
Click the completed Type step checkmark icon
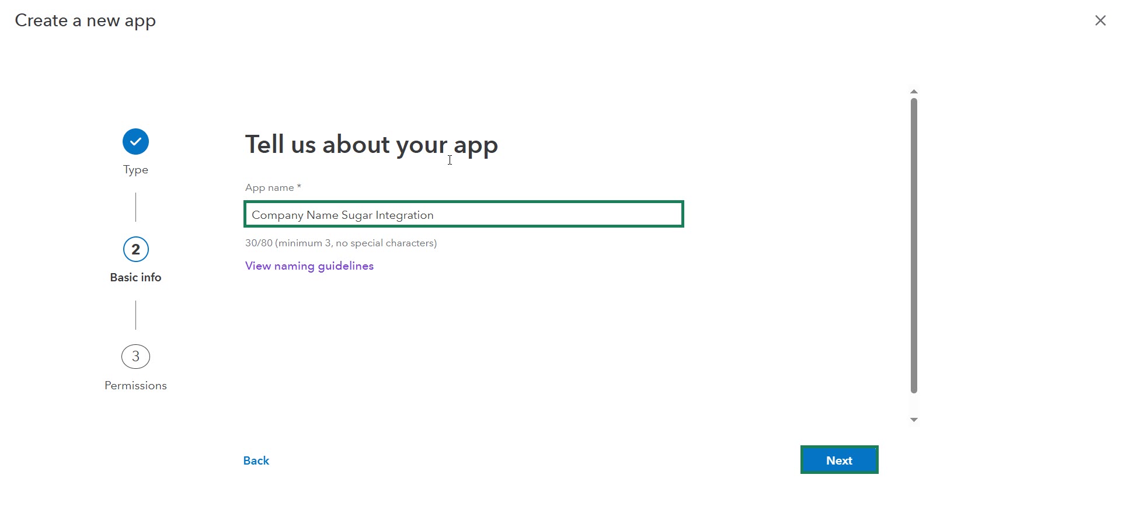tap(135, 142)
